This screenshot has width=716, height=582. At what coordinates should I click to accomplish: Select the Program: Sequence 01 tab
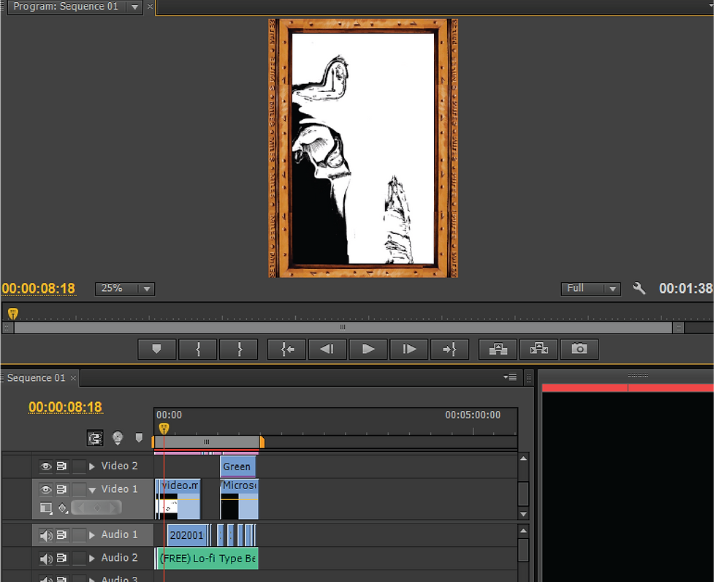coord(66,7)
